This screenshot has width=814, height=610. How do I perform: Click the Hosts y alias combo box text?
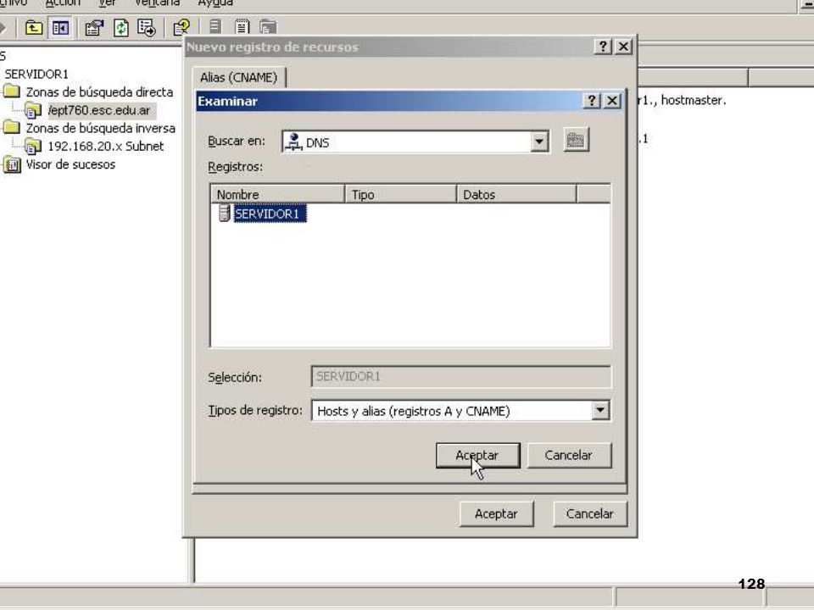pos(414,412)
